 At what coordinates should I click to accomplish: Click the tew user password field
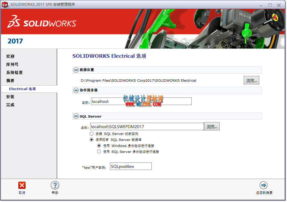(131, 166)
